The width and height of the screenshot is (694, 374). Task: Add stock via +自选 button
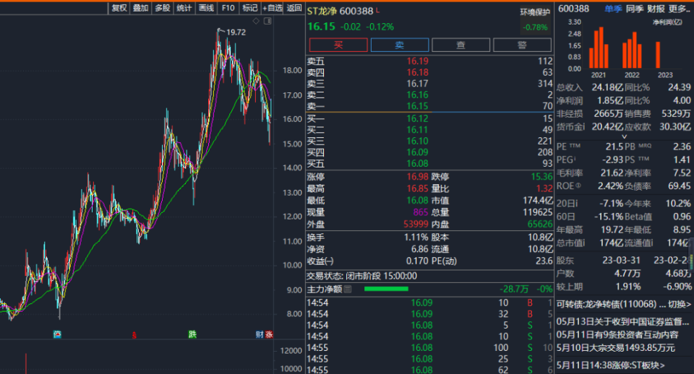tap(273, 8)
